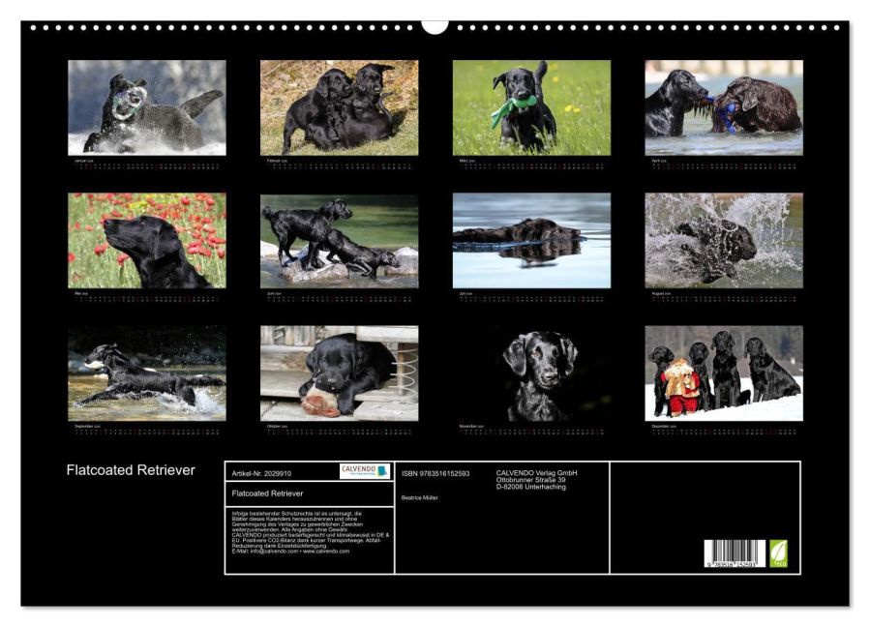Viewport: 870px width, 627px height.
Task: Click the Beatrice Müller author name
Action: [x=419, y=497]
